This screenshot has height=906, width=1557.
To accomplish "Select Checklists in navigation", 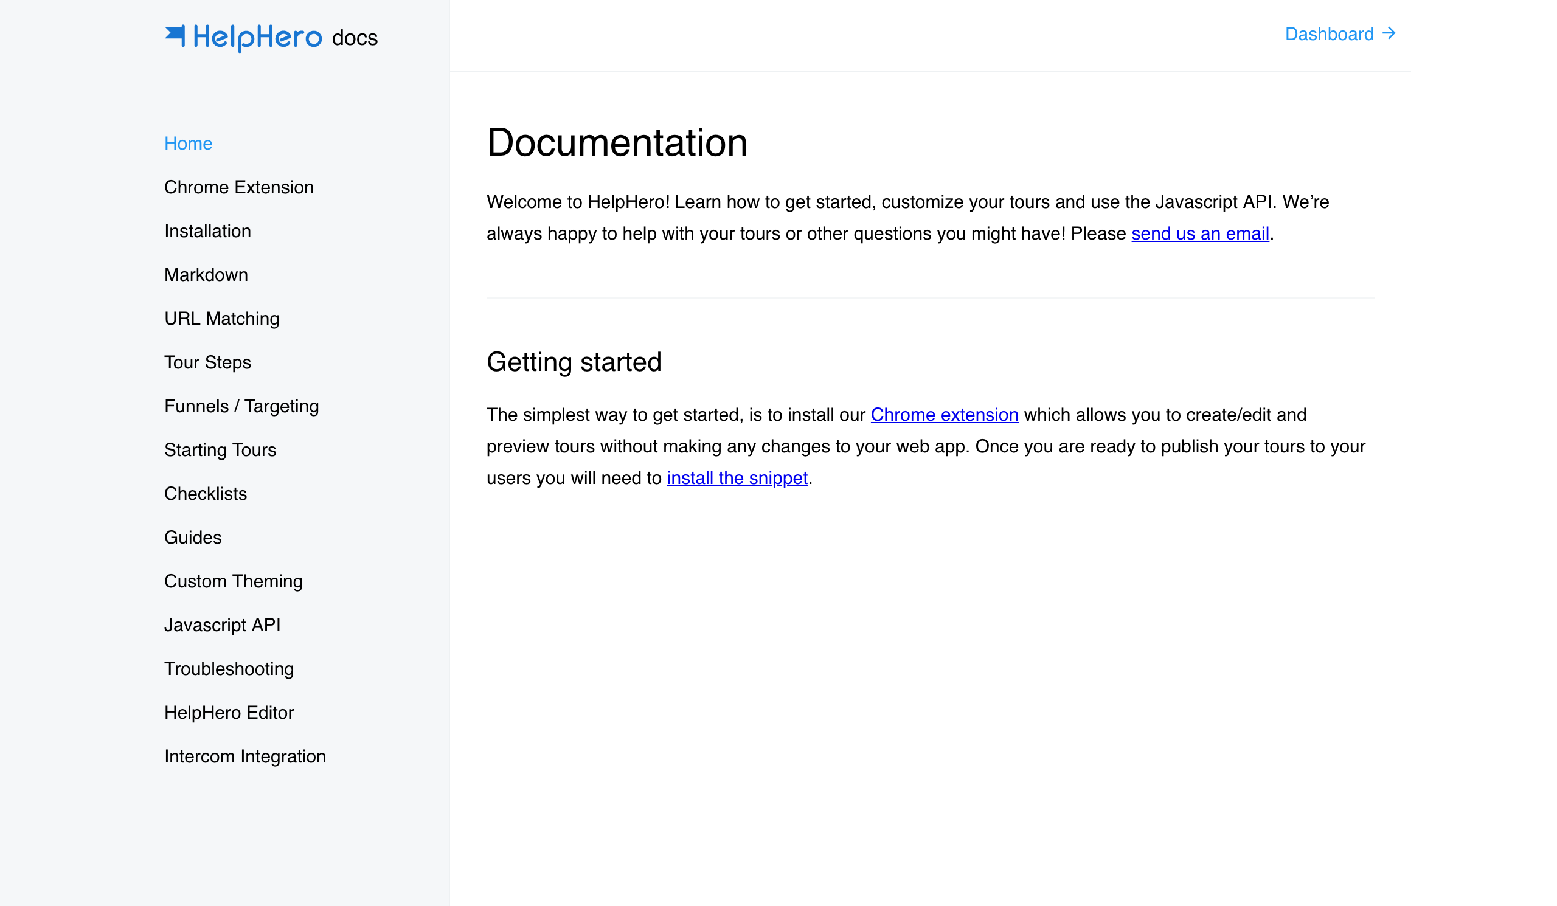I will (x=205, y=494).
